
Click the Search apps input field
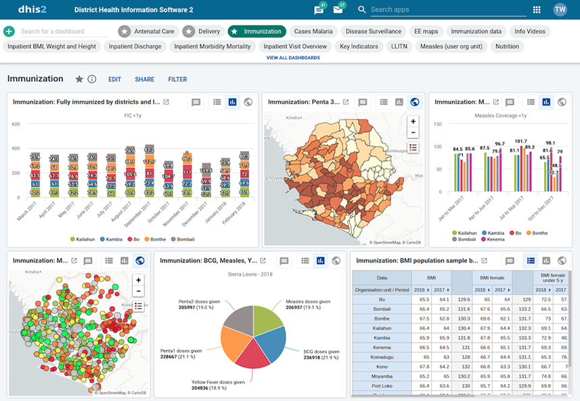(x=447, y=9)
